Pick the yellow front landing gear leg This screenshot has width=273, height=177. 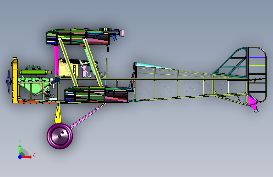(x=58, y=114)
